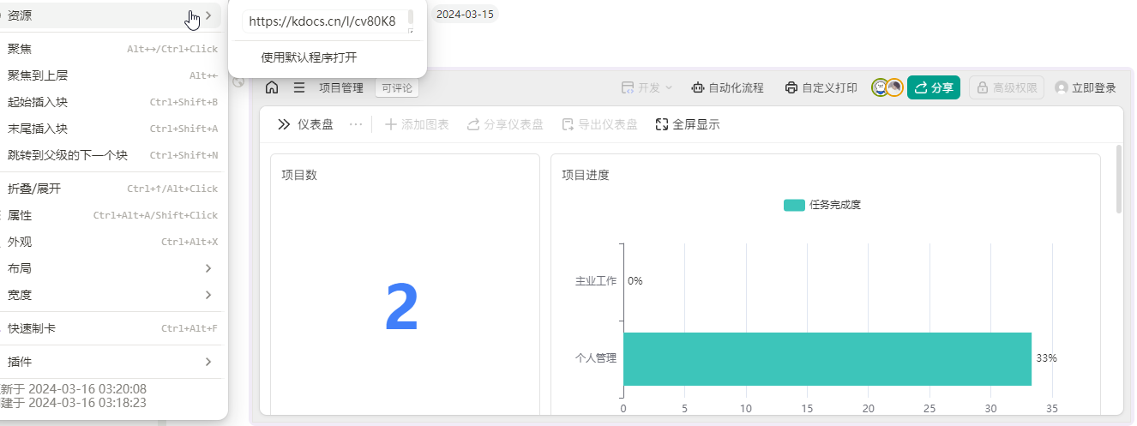The image size is (1137, 426).
Task: Click the 项目数 card title
Action: [299, 175]
